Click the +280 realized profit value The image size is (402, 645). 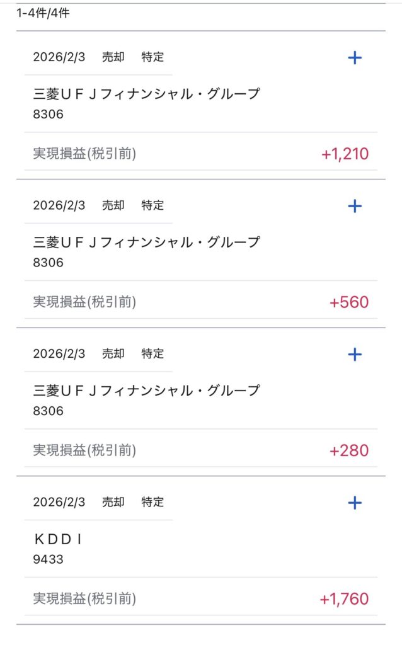(x=349, y=451)
